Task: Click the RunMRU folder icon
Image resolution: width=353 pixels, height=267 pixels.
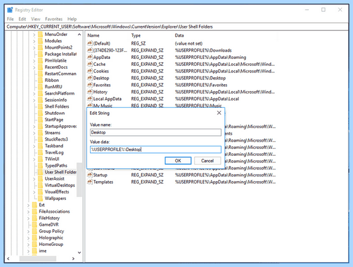Action: click(40, 86)
